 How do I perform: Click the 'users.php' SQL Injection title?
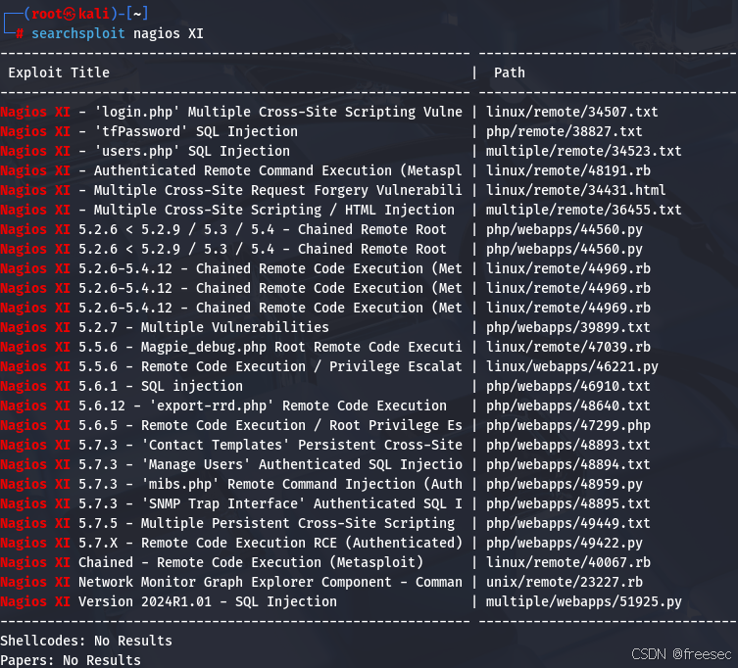coord(145,151)
